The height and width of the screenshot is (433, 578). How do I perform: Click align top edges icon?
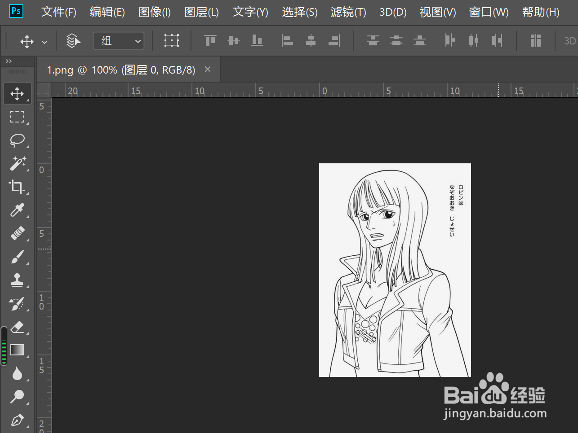(210, 41)
